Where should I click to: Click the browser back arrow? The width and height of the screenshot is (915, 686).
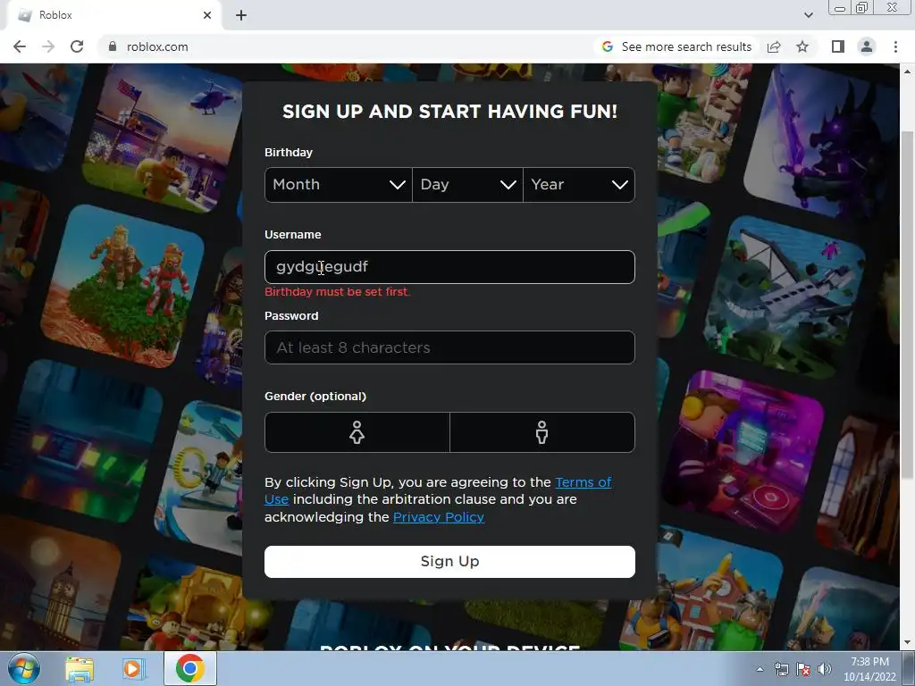pos(20,46)
